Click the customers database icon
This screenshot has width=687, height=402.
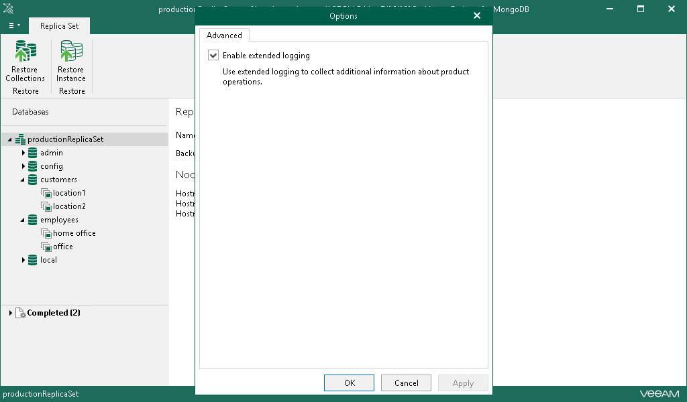32,180
